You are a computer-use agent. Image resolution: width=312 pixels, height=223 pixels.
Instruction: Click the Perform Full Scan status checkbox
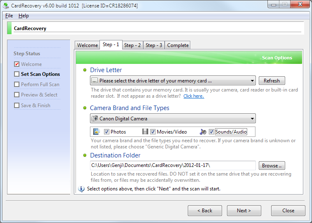pyautogui.click(x=17, y=84)
